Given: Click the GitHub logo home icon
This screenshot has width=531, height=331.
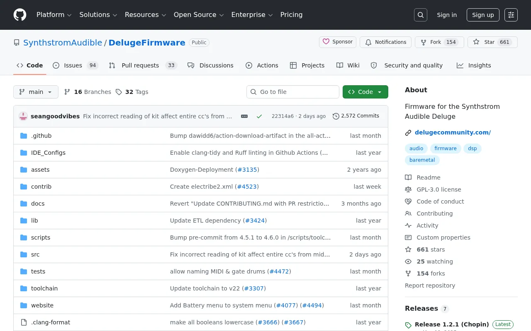Looking at the screenshot, I should (20, 15).
